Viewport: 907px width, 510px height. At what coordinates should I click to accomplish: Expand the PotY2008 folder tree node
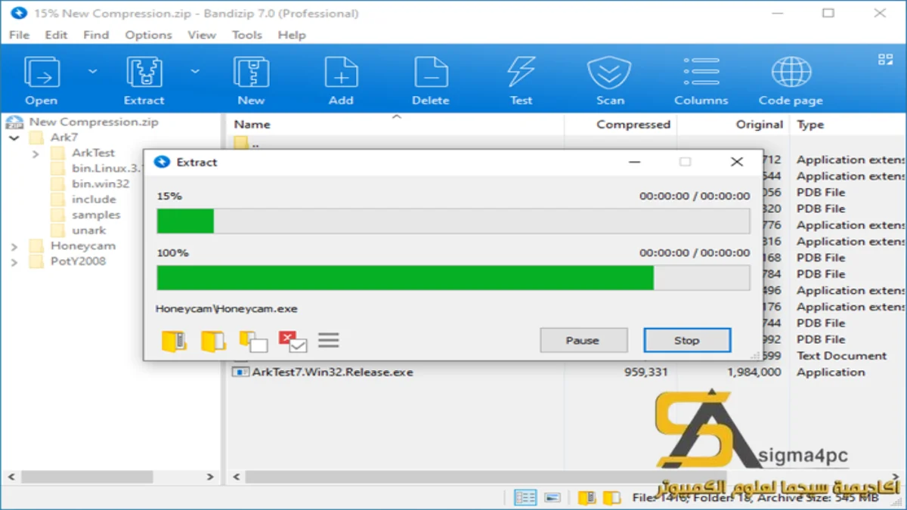(x=14, y=262)
